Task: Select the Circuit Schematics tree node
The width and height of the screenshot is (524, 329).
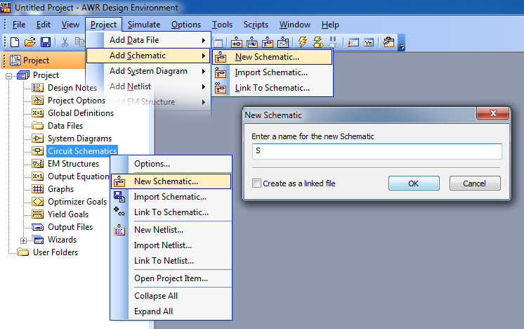Action: 82,151
